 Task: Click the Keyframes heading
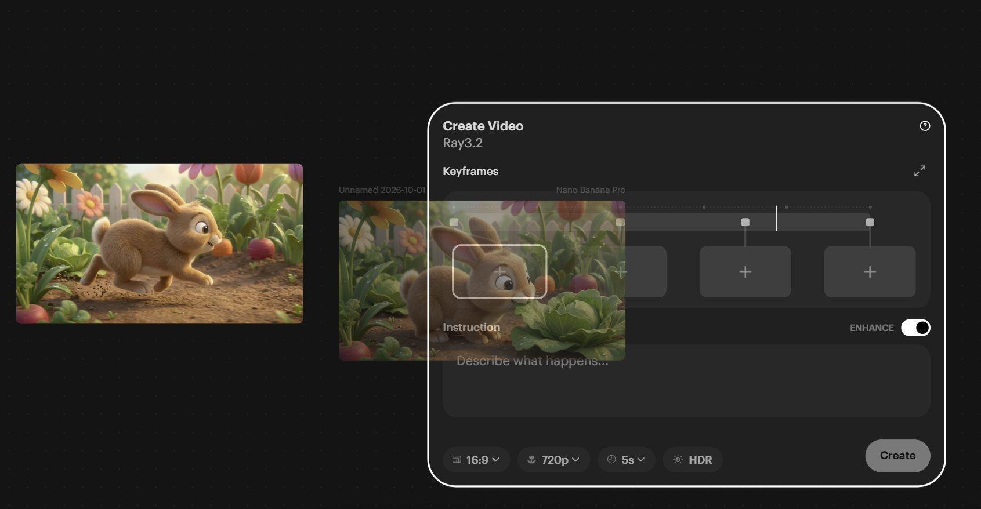pos(470,172)
